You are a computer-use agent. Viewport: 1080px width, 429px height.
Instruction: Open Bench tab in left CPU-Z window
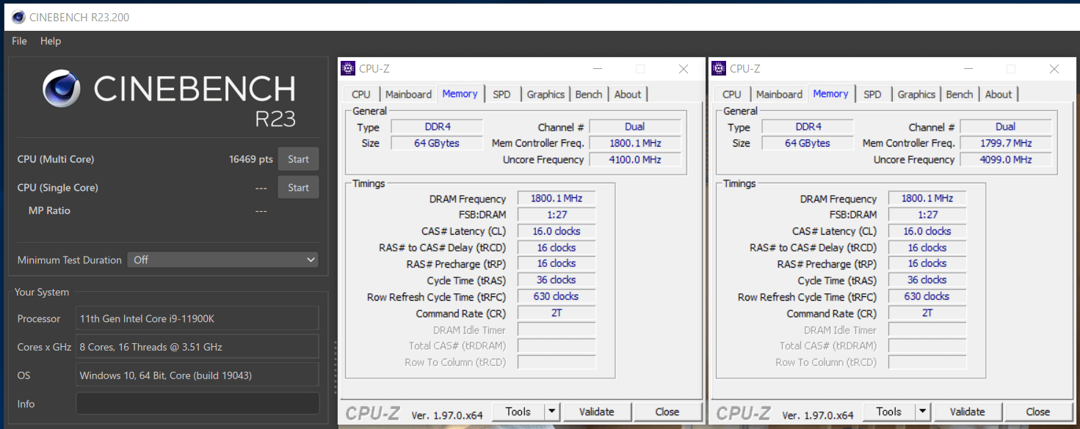[x=589, y=95]
